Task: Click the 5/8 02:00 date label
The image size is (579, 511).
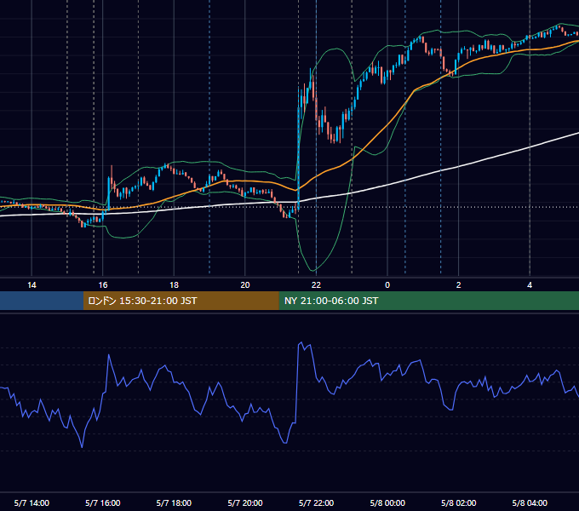Action: (x=459, y=502)
